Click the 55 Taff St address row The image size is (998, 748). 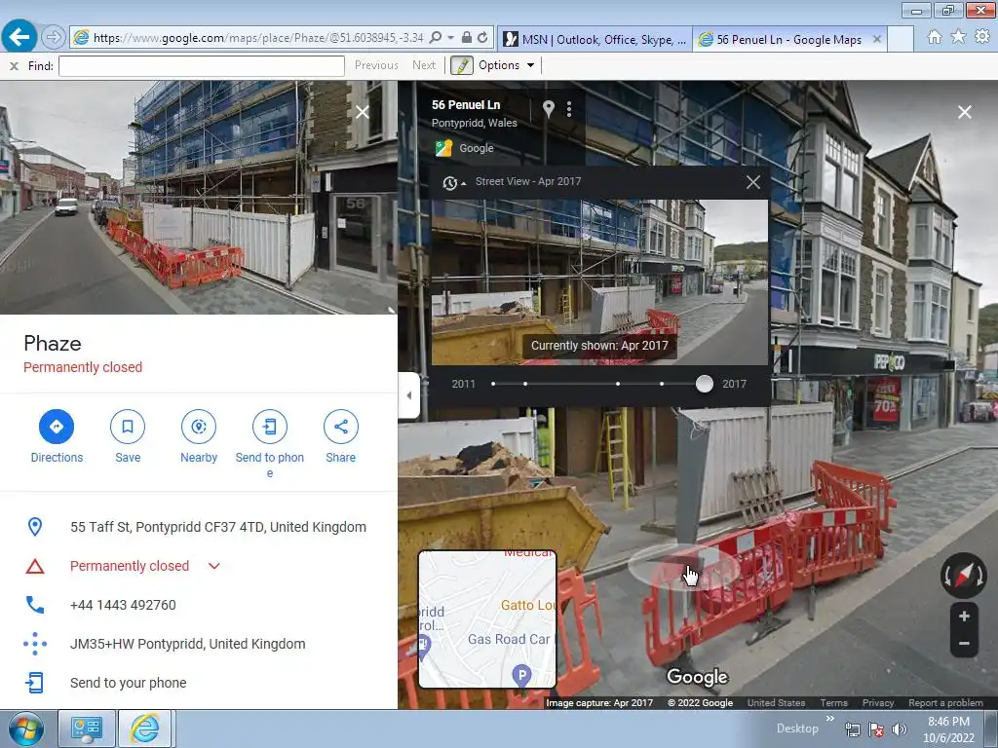(199, 527)
